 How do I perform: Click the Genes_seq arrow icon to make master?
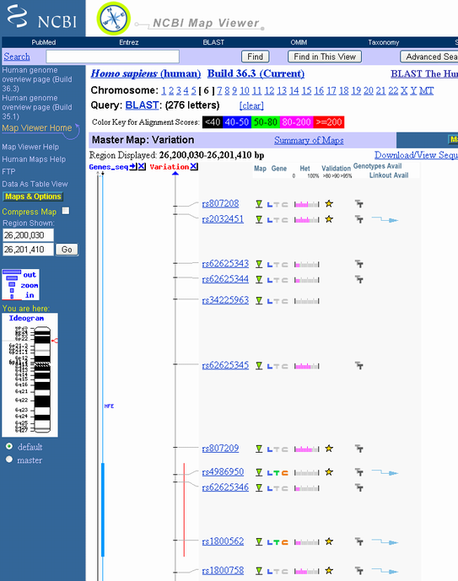(x=133, y=167)
